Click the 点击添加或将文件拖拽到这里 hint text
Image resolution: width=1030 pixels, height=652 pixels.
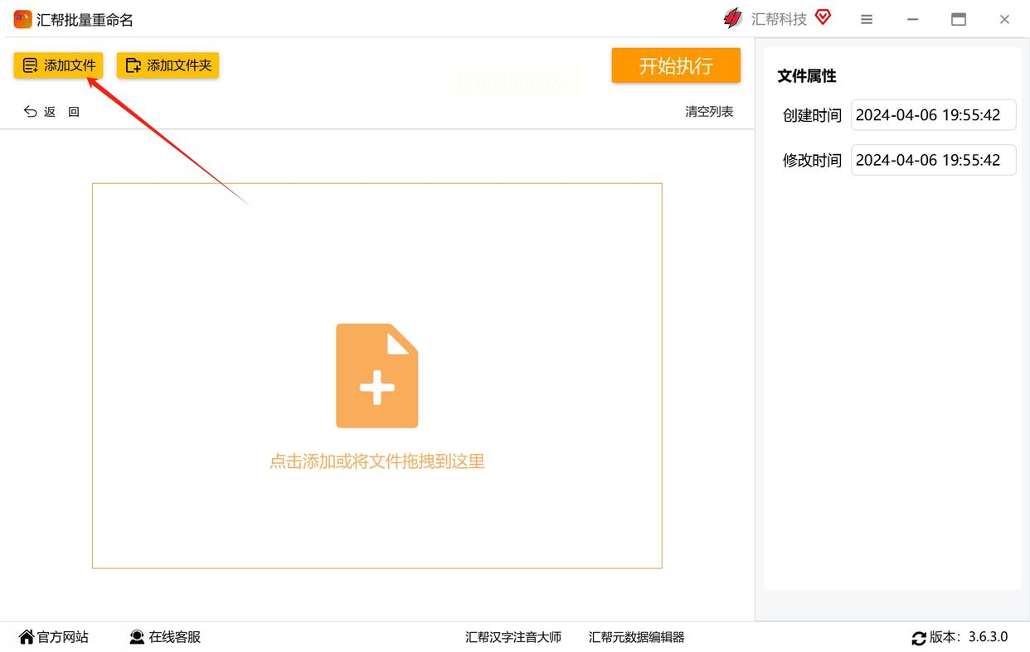377,461
